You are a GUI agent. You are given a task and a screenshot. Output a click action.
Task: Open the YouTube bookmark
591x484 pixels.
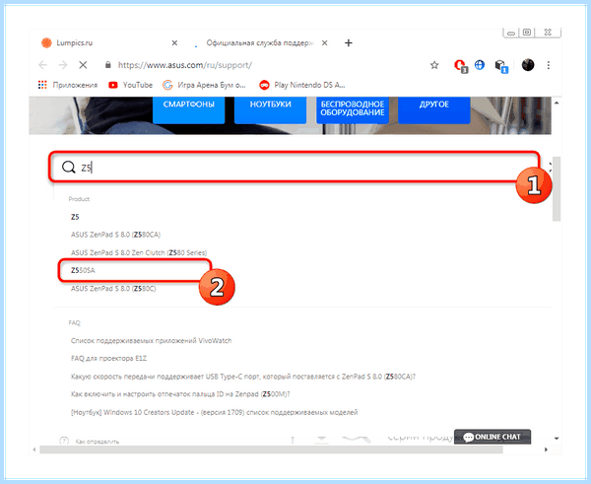pos(130,85)
